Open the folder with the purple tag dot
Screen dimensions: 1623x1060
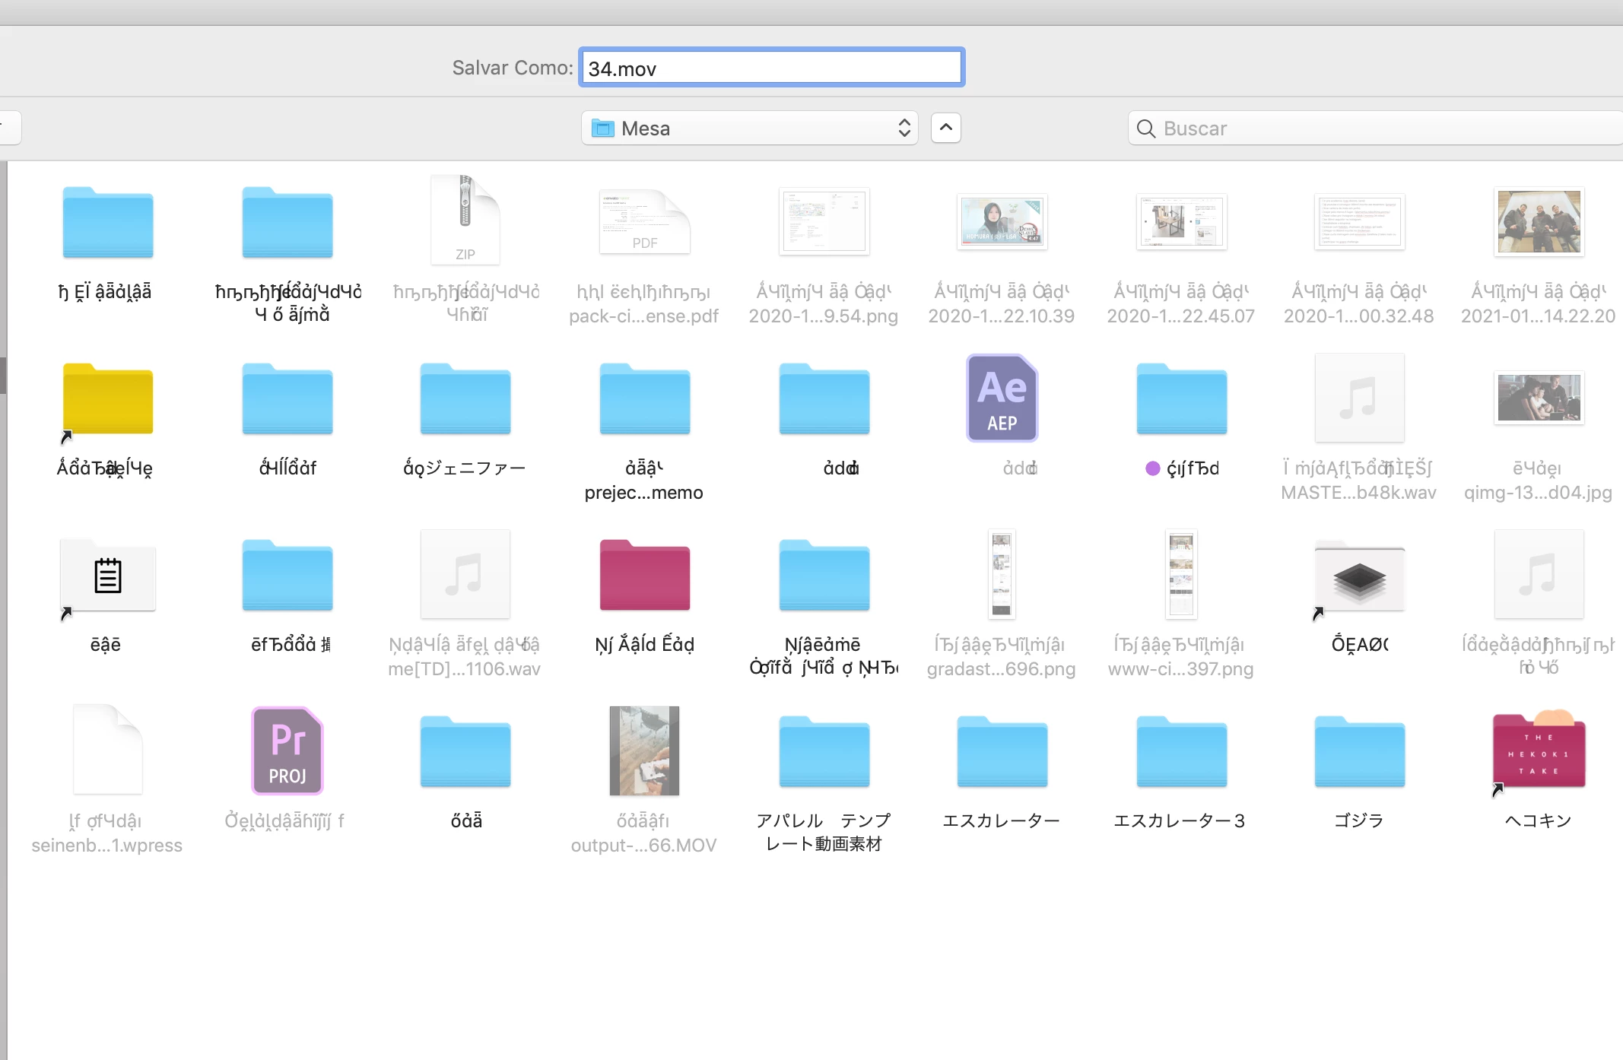1180,399
